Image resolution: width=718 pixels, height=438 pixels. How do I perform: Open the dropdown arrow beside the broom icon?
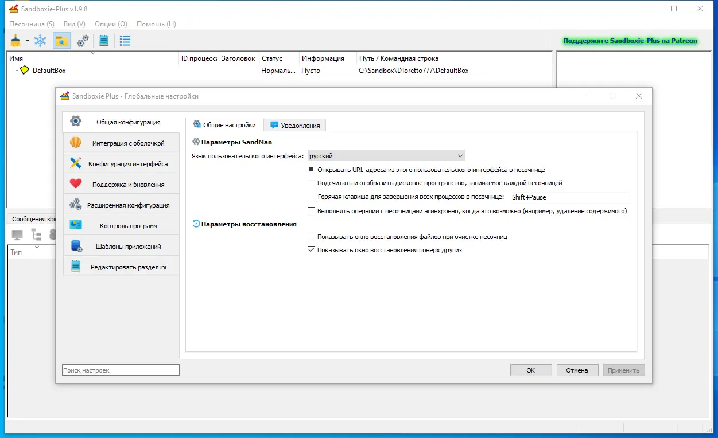click(x=27, y=41)
